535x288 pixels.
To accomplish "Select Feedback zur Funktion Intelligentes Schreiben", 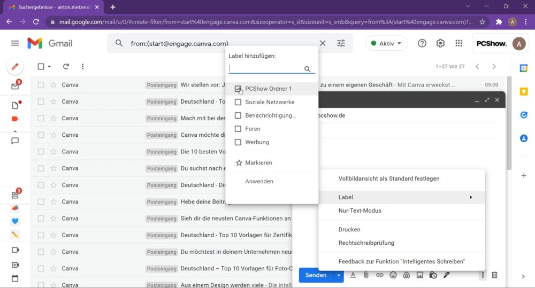I will click(x=402, y=261).
